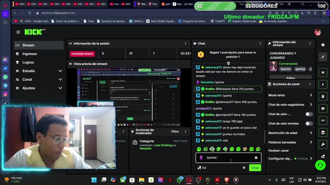Click the wrench icon in right toolbar

(x=323, y=144)
